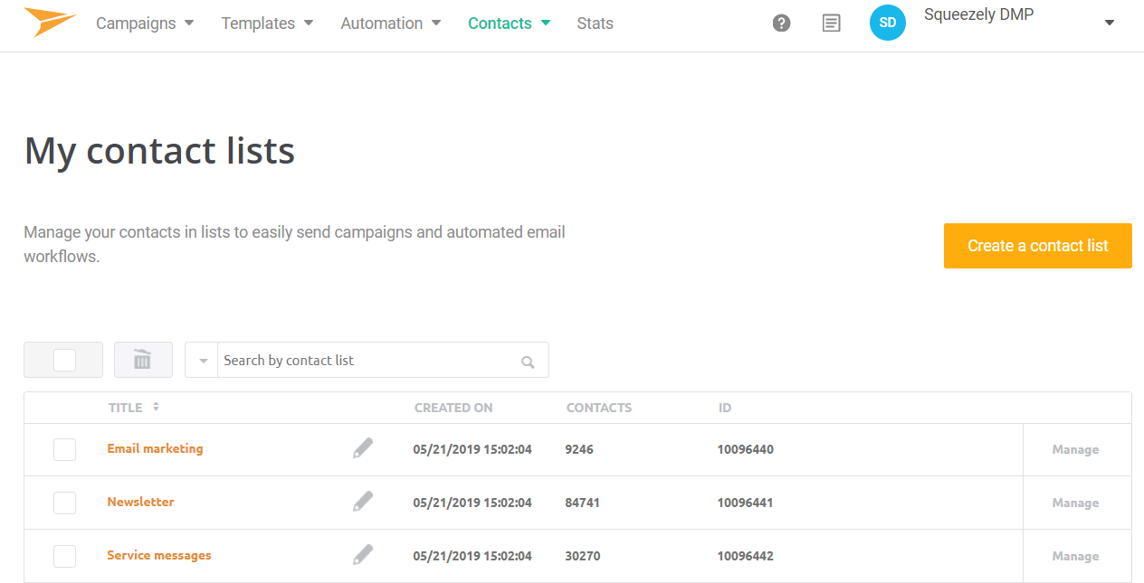Expand the Templates menu

click(x=267, y=24)
